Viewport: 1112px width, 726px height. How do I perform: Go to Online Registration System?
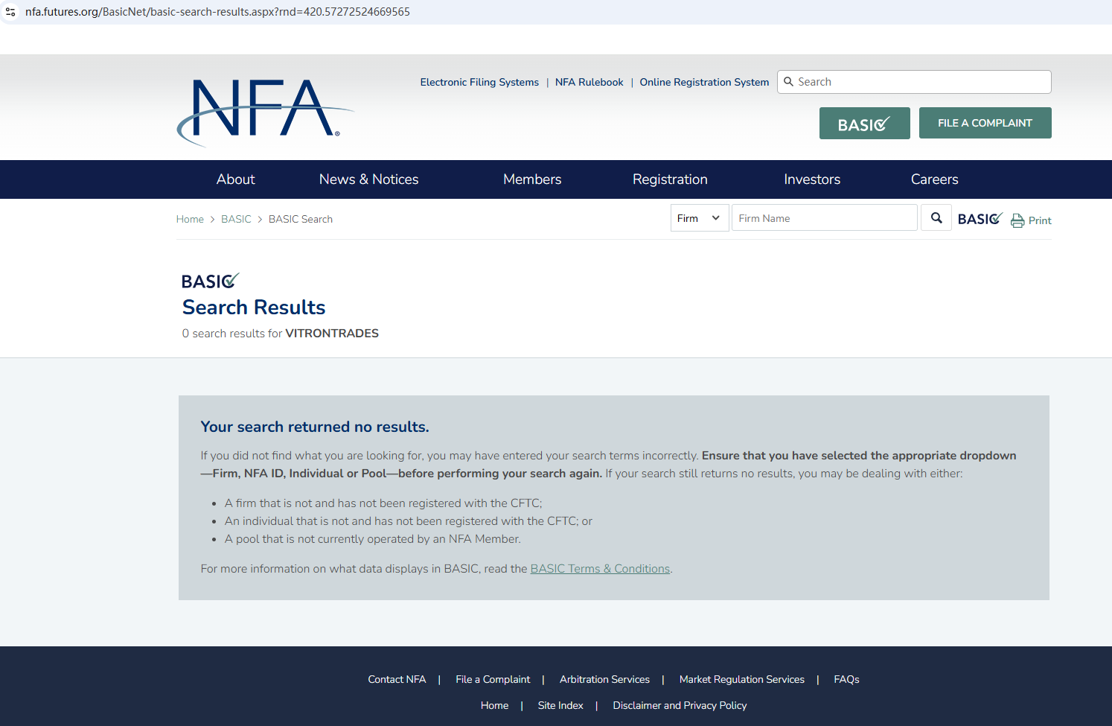tap(704, 83)
